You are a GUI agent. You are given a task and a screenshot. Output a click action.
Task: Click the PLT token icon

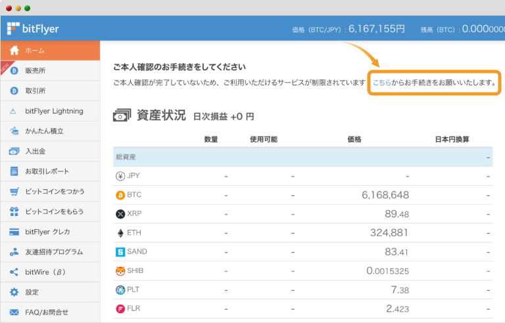coord(120,290)
